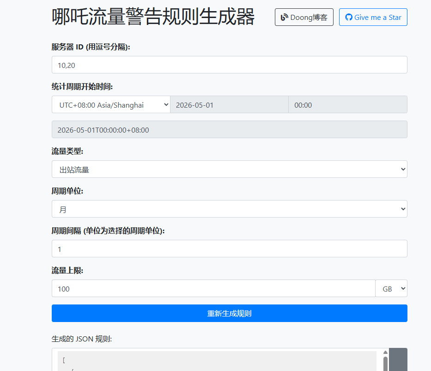
Task: Open the GB unit dropdown
Action: (391, 288)
